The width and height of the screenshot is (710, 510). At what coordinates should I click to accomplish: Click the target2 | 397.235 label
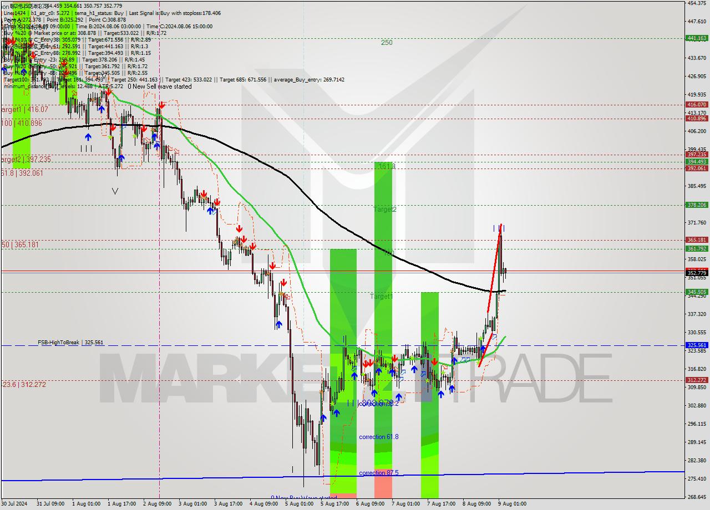tap(26, 159)
